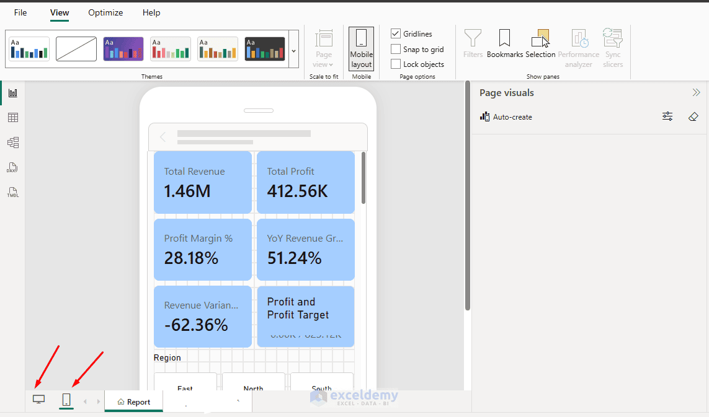Open the TMDL view icon
The width and height of the screenshot is (709, 417).
12,193
